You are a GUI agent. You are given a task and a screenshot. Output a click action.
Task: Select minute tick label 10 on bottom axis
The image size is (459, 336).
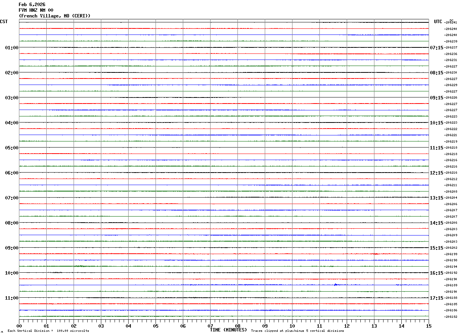(292, 326)
